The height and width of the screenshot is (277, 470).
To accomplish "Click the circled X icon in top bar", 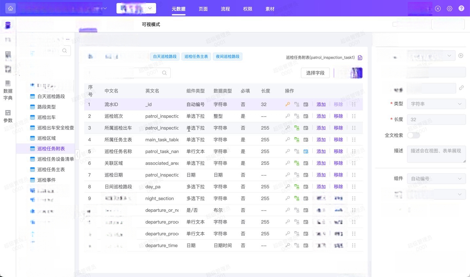I will click(x=438, y=9).
